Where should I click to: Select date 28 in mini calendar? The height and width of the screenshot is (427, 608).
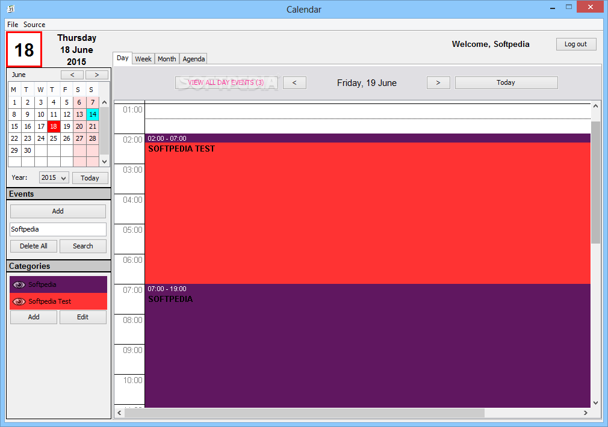[93, 138]
